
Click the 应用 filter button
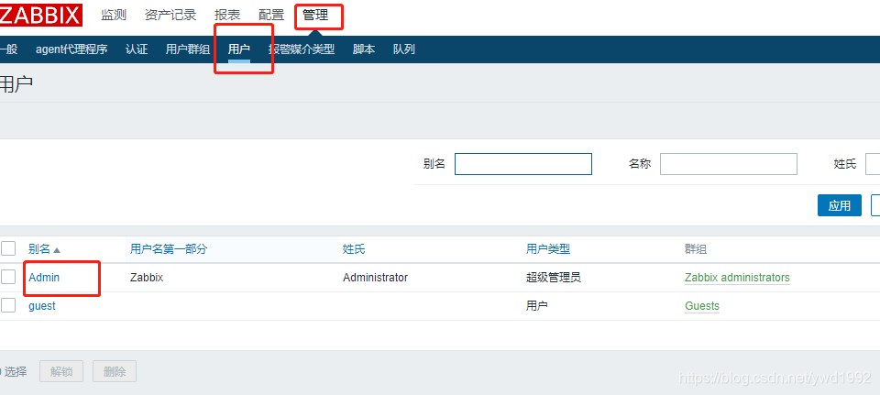[839, 205]
